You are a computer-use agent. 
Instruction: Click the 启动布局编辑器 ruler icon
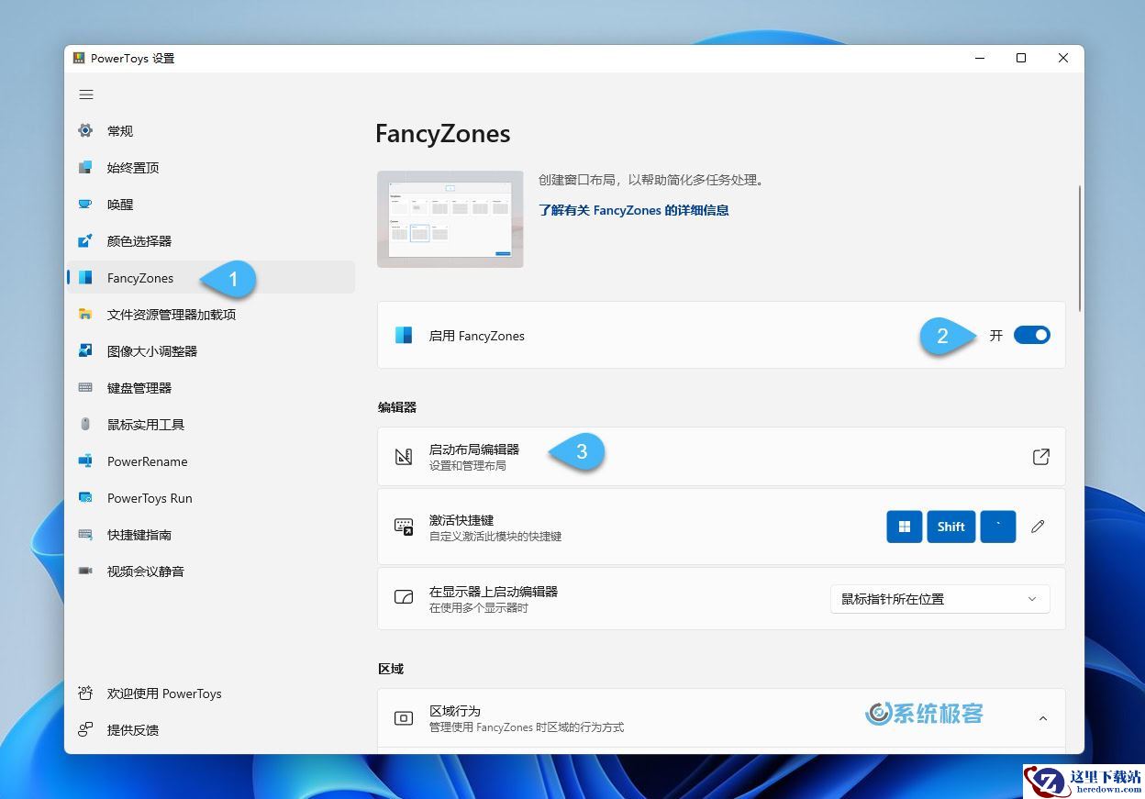pyautogui.click(x=404, y=456)
